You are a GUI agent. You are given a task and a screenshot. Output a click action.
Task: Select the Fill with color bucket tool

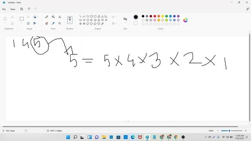pos(53,17)
